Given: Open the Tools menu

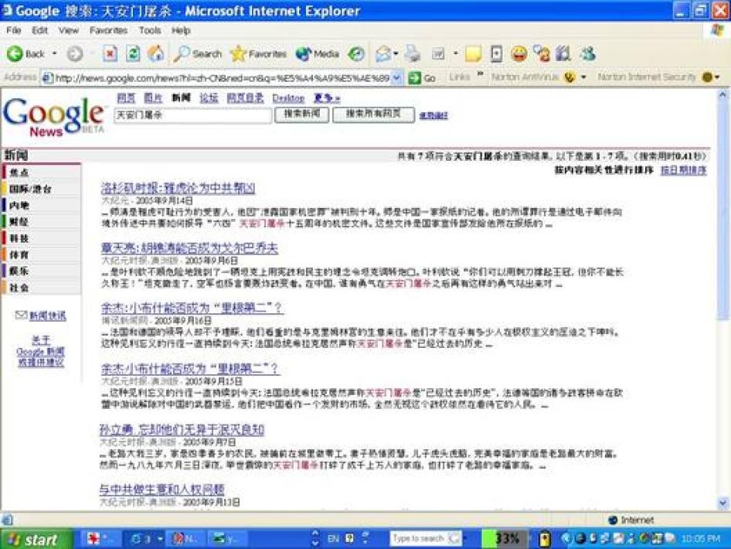Looking at the screenshot, I should (150, 30).
